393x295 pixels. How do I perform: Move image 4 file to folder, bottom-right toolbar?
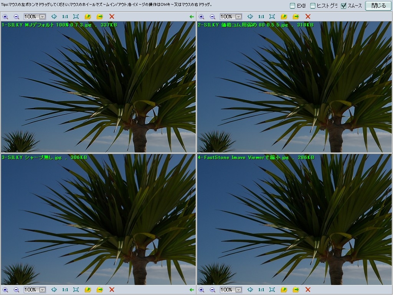point(296,290)
